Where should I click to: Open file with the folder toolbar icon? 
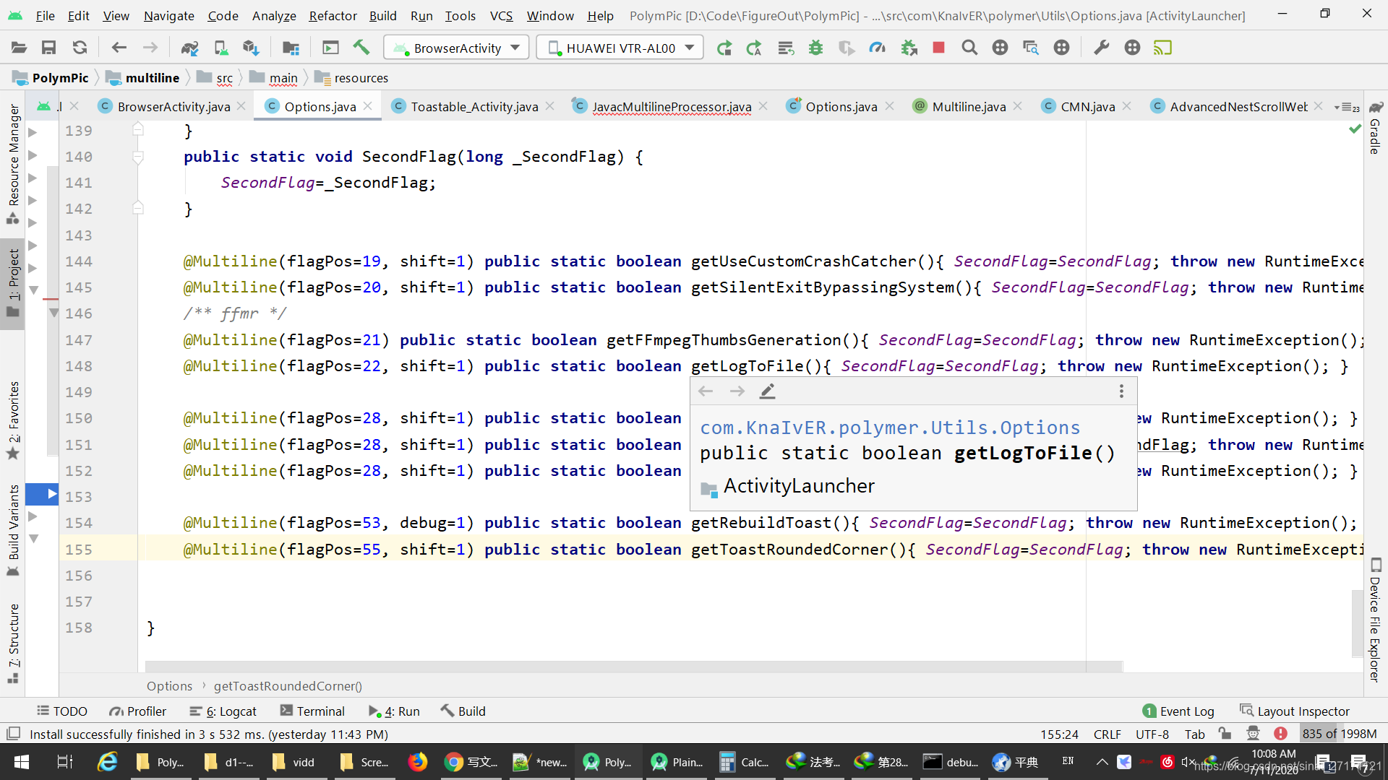[19, 48]
